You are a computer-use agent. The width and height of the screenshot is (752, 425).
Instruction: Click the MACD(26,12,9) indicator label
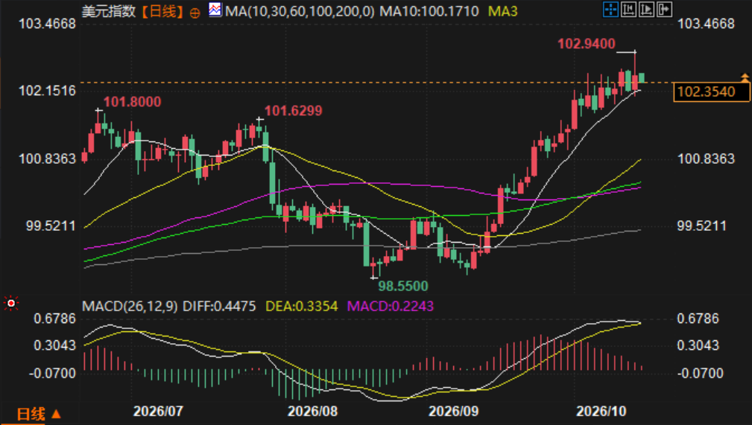point(130,306)
